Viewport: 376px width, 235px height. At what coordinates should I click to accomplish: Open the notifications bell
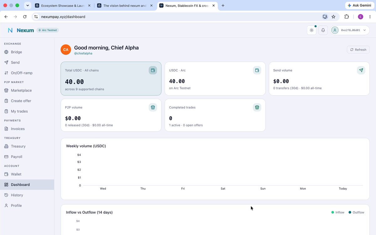[x=323, y=30]
